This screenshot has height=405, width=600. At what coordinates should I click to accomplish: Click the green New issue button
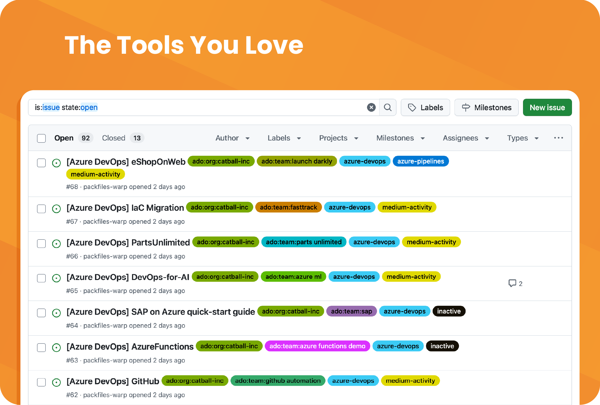tap(547, 107)
